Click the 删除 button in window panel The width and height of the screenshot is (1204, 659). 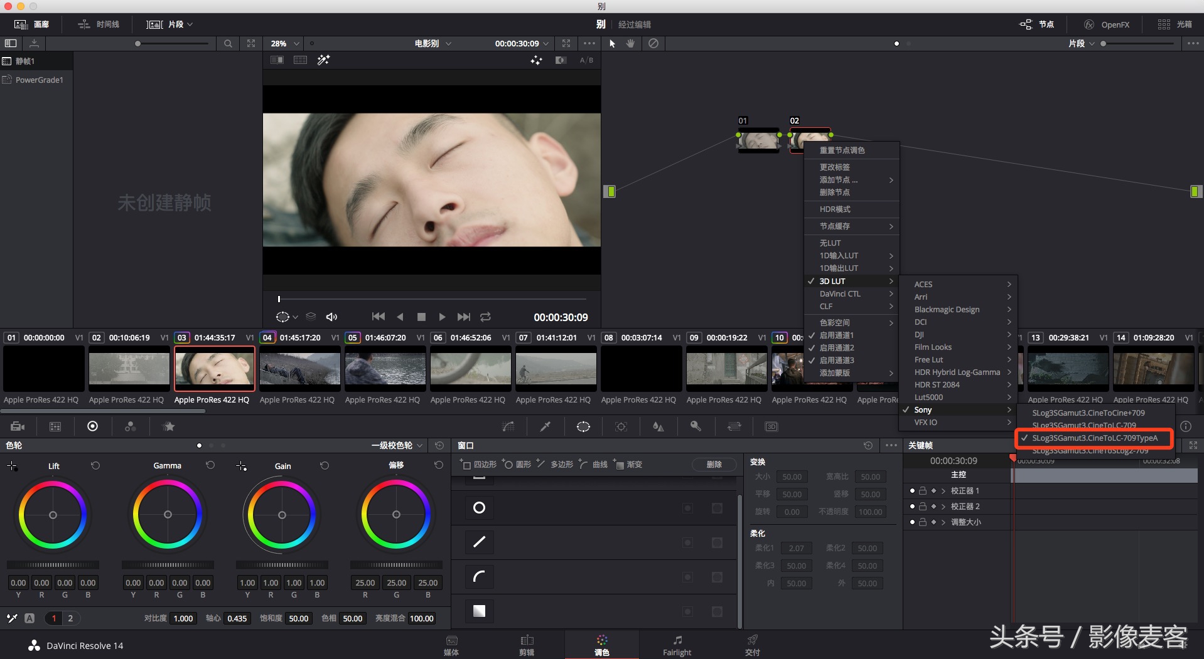pos(714,465)
